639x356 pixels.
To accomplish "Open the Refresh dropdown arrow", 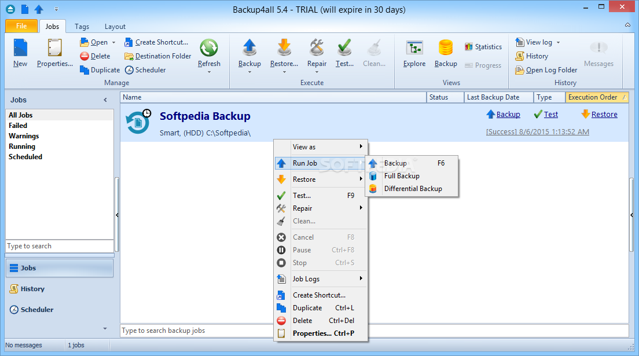I will click(208, 72).
